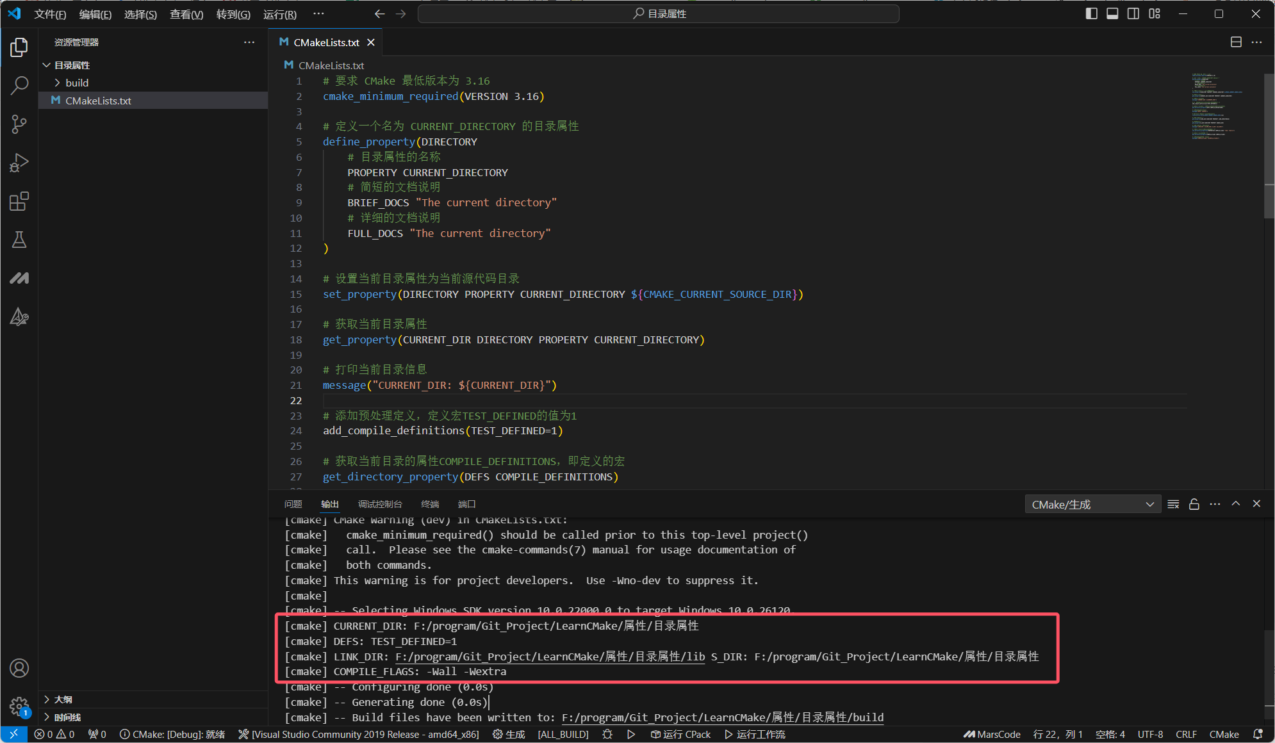Change file encoding UTF-8
Image resolution: width=1275 pixels, height=743 pixels.
click(x=1151, y=734)
